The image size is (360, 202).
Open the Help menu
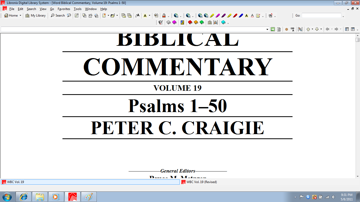coord(104,9)
